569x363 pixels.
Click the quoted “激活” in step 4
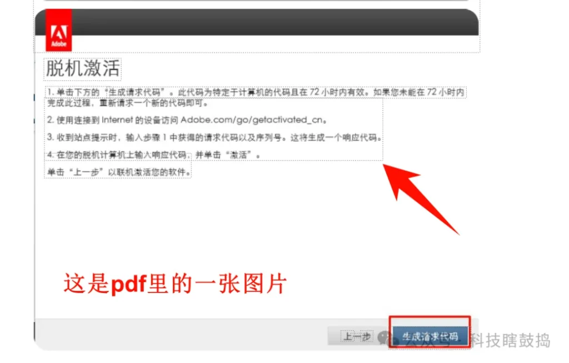238,155
